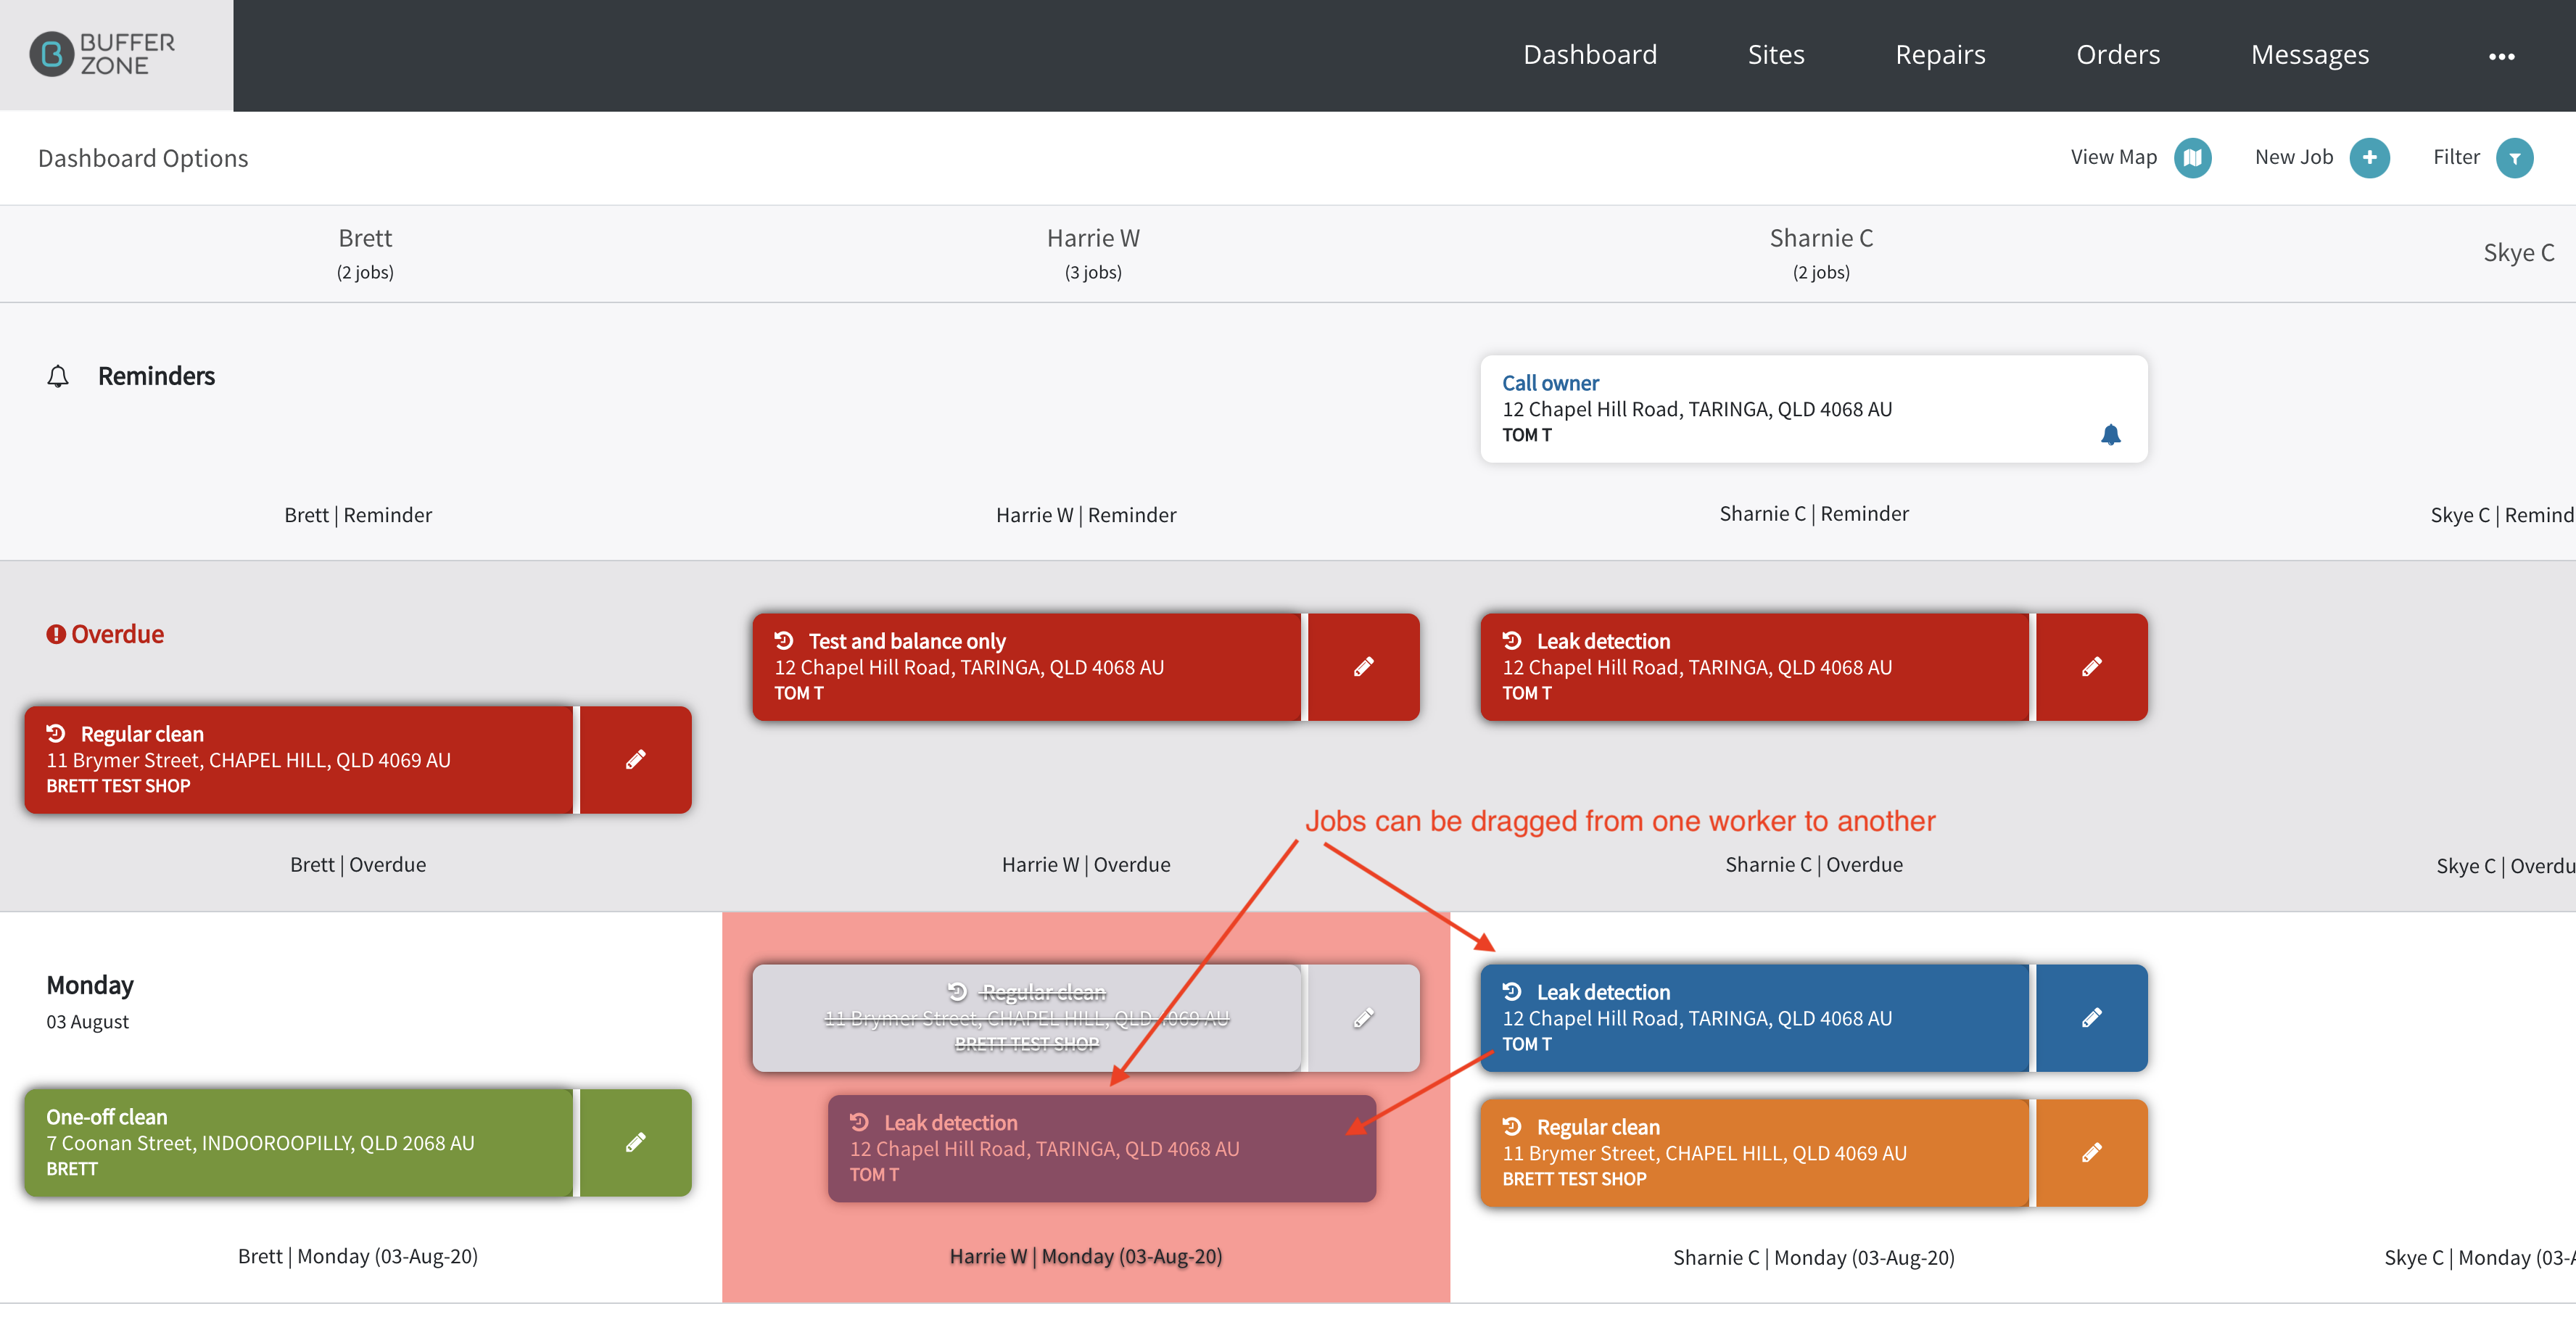Edit the overdue Sharnie C Leak detection pencil
The image size is (2576, 1338).
[x=2092, y=667]
